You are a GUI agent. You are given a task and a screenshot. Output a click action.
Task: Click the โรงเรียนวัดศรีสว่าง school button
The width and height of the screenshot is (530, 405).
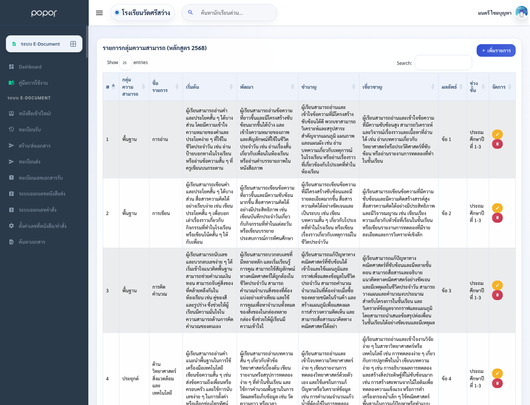(142, 13)
